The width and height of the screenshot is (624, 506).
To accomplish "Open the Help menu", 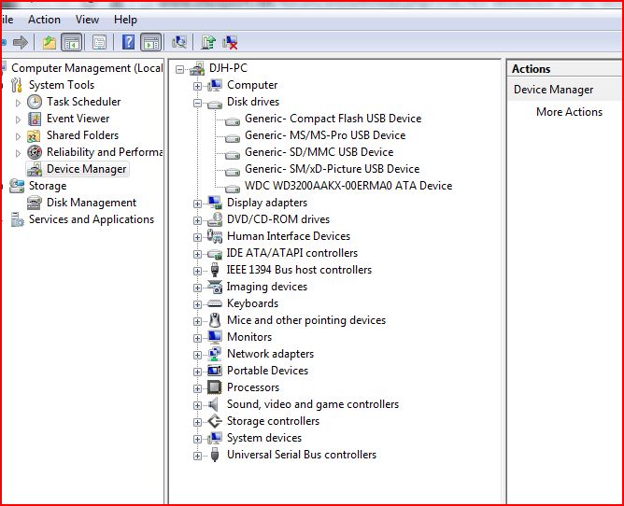I will coord(125,19).
